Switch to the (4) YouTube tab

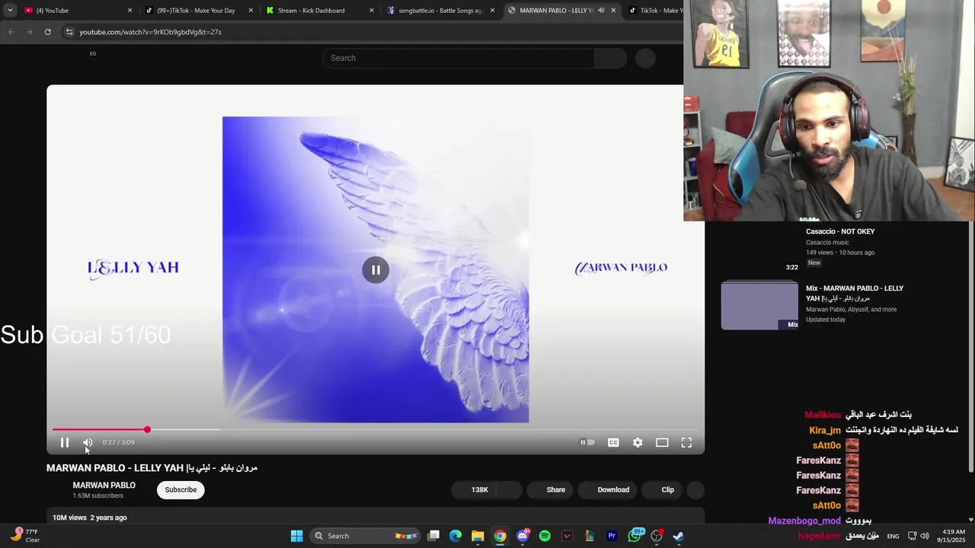75,11
